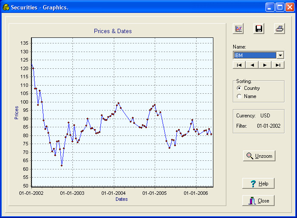Click the 01-01-2004 date axis label
This screenshot has height=218, width=297.
coord(113,193)
